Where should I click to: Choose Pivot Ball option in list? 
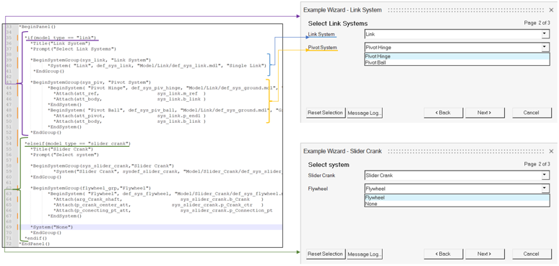coord(456,62)
